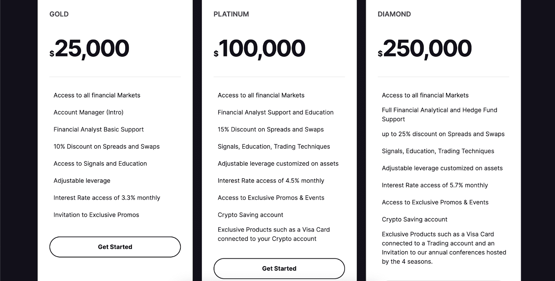Click 'Account Manager (Intro)' in Gold features
This screenshot has width=555, height=281.
[x=88, y=112]
